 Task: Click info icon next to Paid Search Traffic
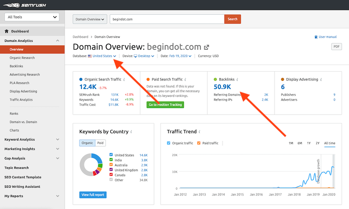[185, 79]
